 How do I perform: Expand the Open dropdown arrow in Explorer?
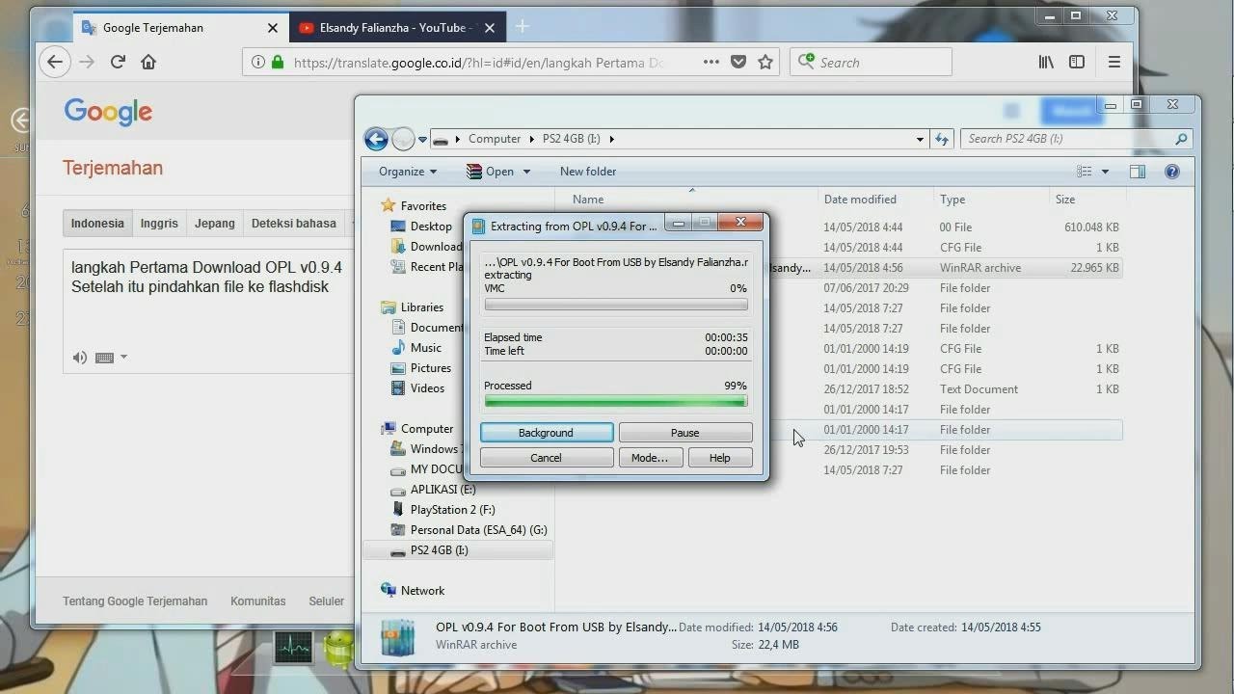tap(526, 172)
